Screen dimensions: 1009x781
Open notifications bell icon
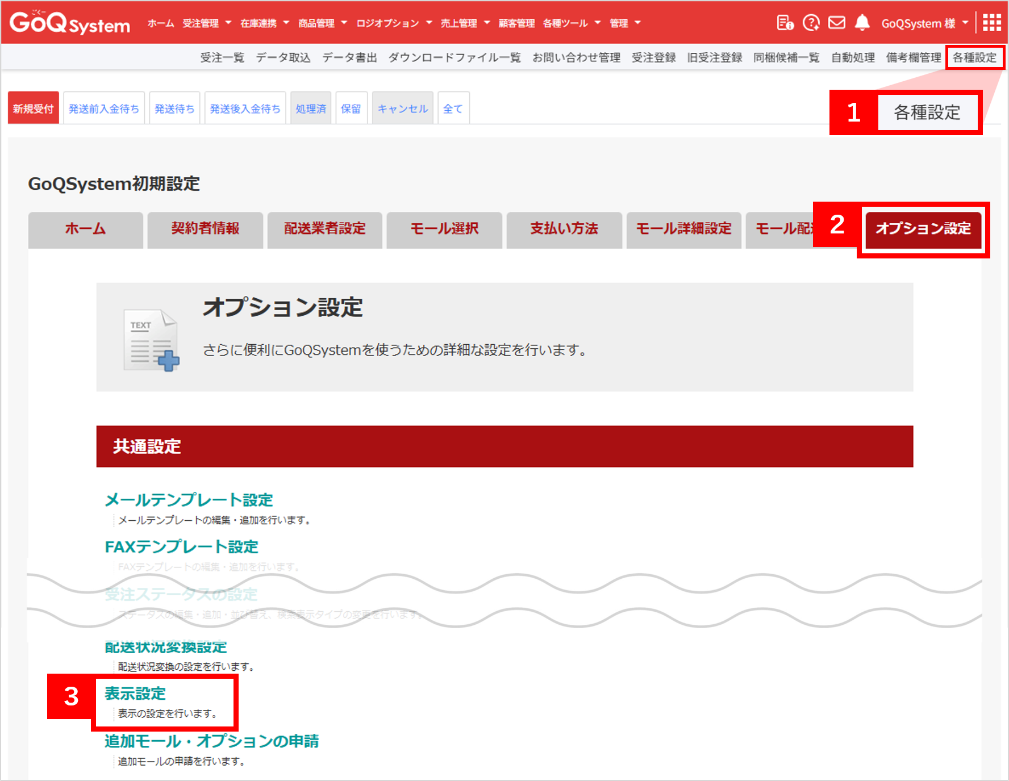[862, 23]
